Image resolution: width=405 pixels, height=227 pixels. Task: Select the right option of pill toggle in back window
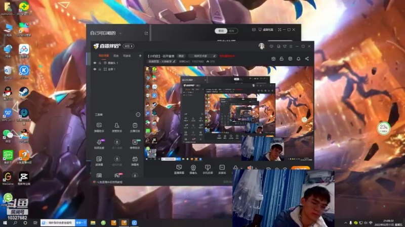click(x=232, y=31)
